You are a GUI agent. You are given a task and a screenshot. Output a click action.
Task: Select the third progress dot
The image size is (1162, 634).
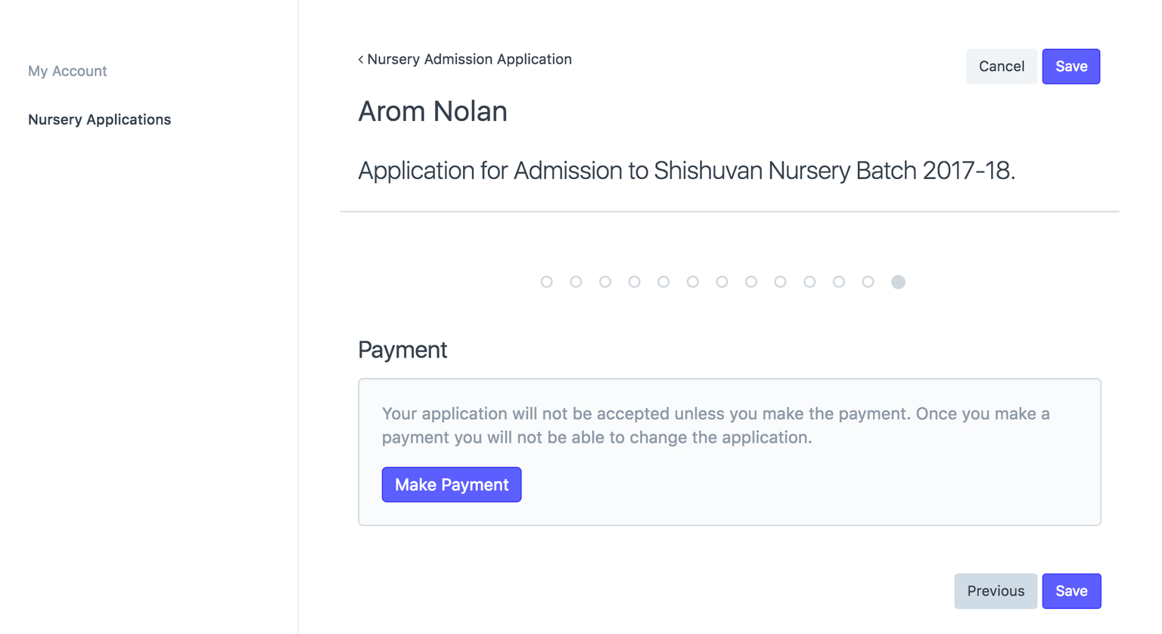(x=604, y=281)
